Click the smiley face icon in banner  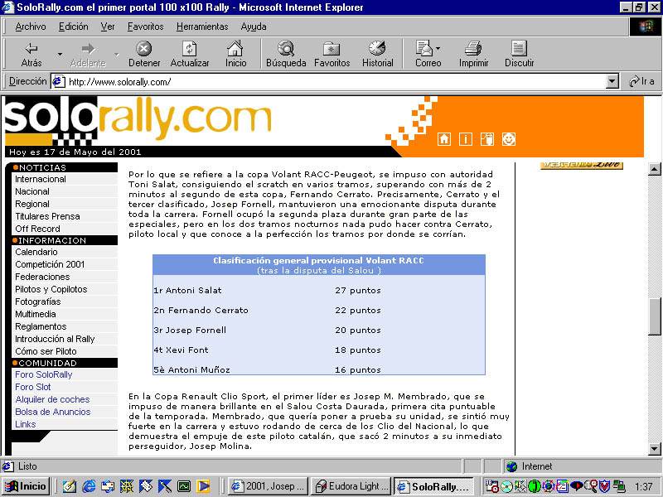(509, 139)
